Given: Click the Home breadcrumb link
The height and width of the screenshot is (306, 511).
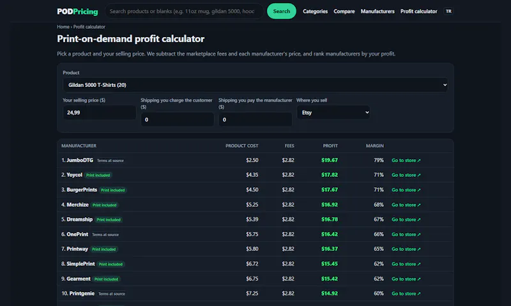Looking at the screenshot, I should click(63, 27).
